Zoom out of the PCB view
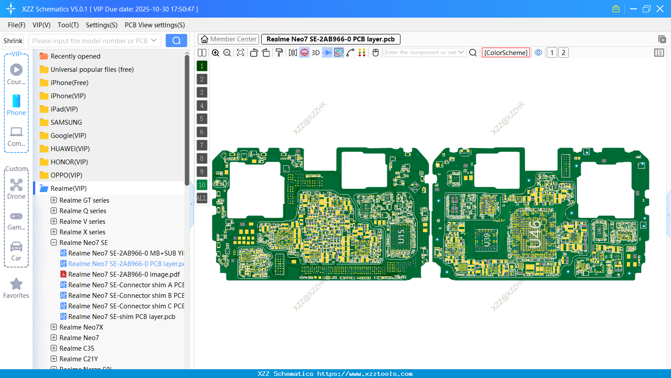 pos(227,52)
